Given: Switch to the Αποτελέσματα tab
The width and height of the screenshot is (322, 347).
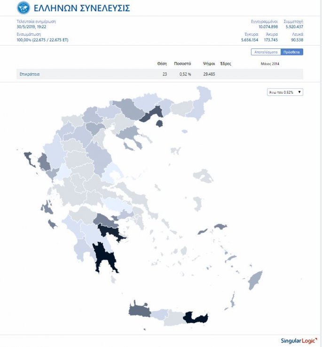Looking at the screenshot, I should tap(266, 52).
